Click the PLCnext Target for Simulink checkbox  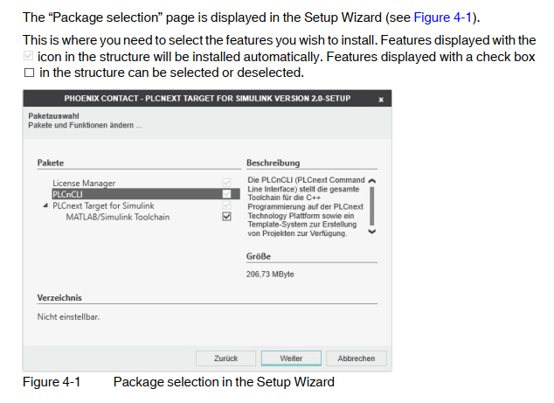tap(227, 205)
